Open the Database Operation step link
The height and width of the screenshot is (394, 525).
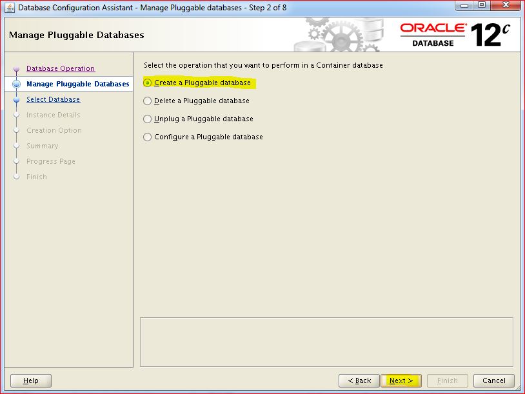(x=61, y=68)
